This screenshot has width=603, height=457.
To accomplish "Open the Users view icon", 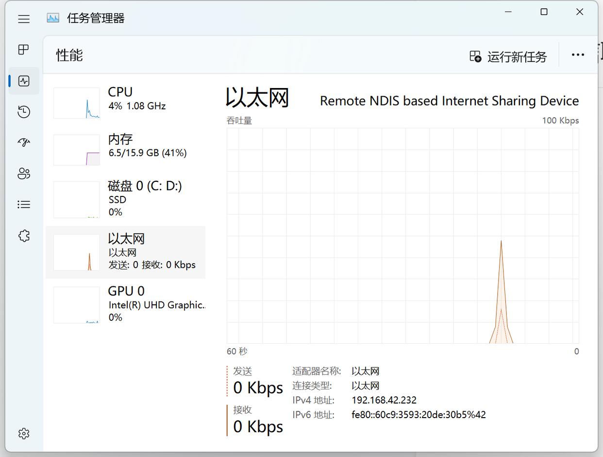I will tap(24, 174).
